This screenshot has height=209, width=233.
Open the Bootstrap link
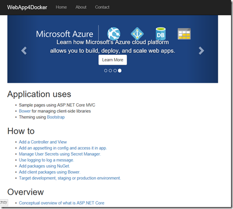[56, 117]
